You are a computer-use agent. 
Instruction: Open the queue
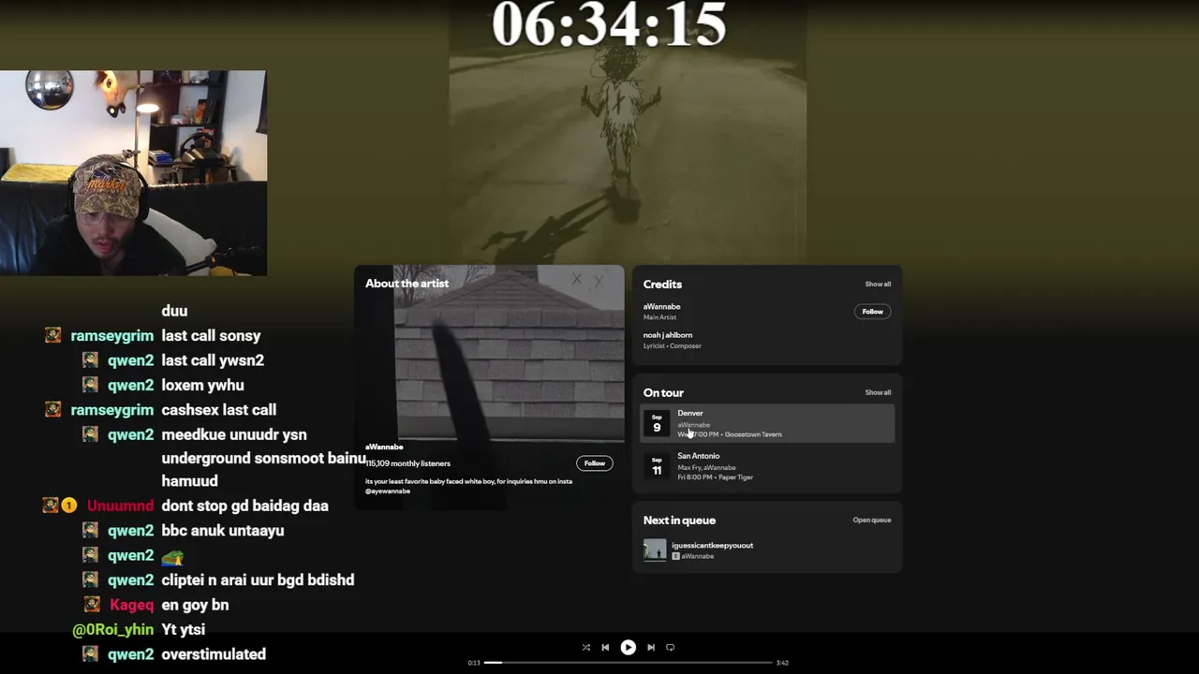(871, 520)
